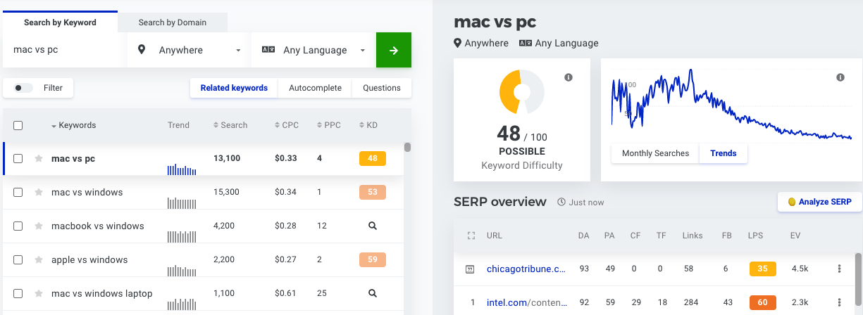
Task: Click magnifier icon for 'mac vs windows laptop'
Action: click(373, 294)
